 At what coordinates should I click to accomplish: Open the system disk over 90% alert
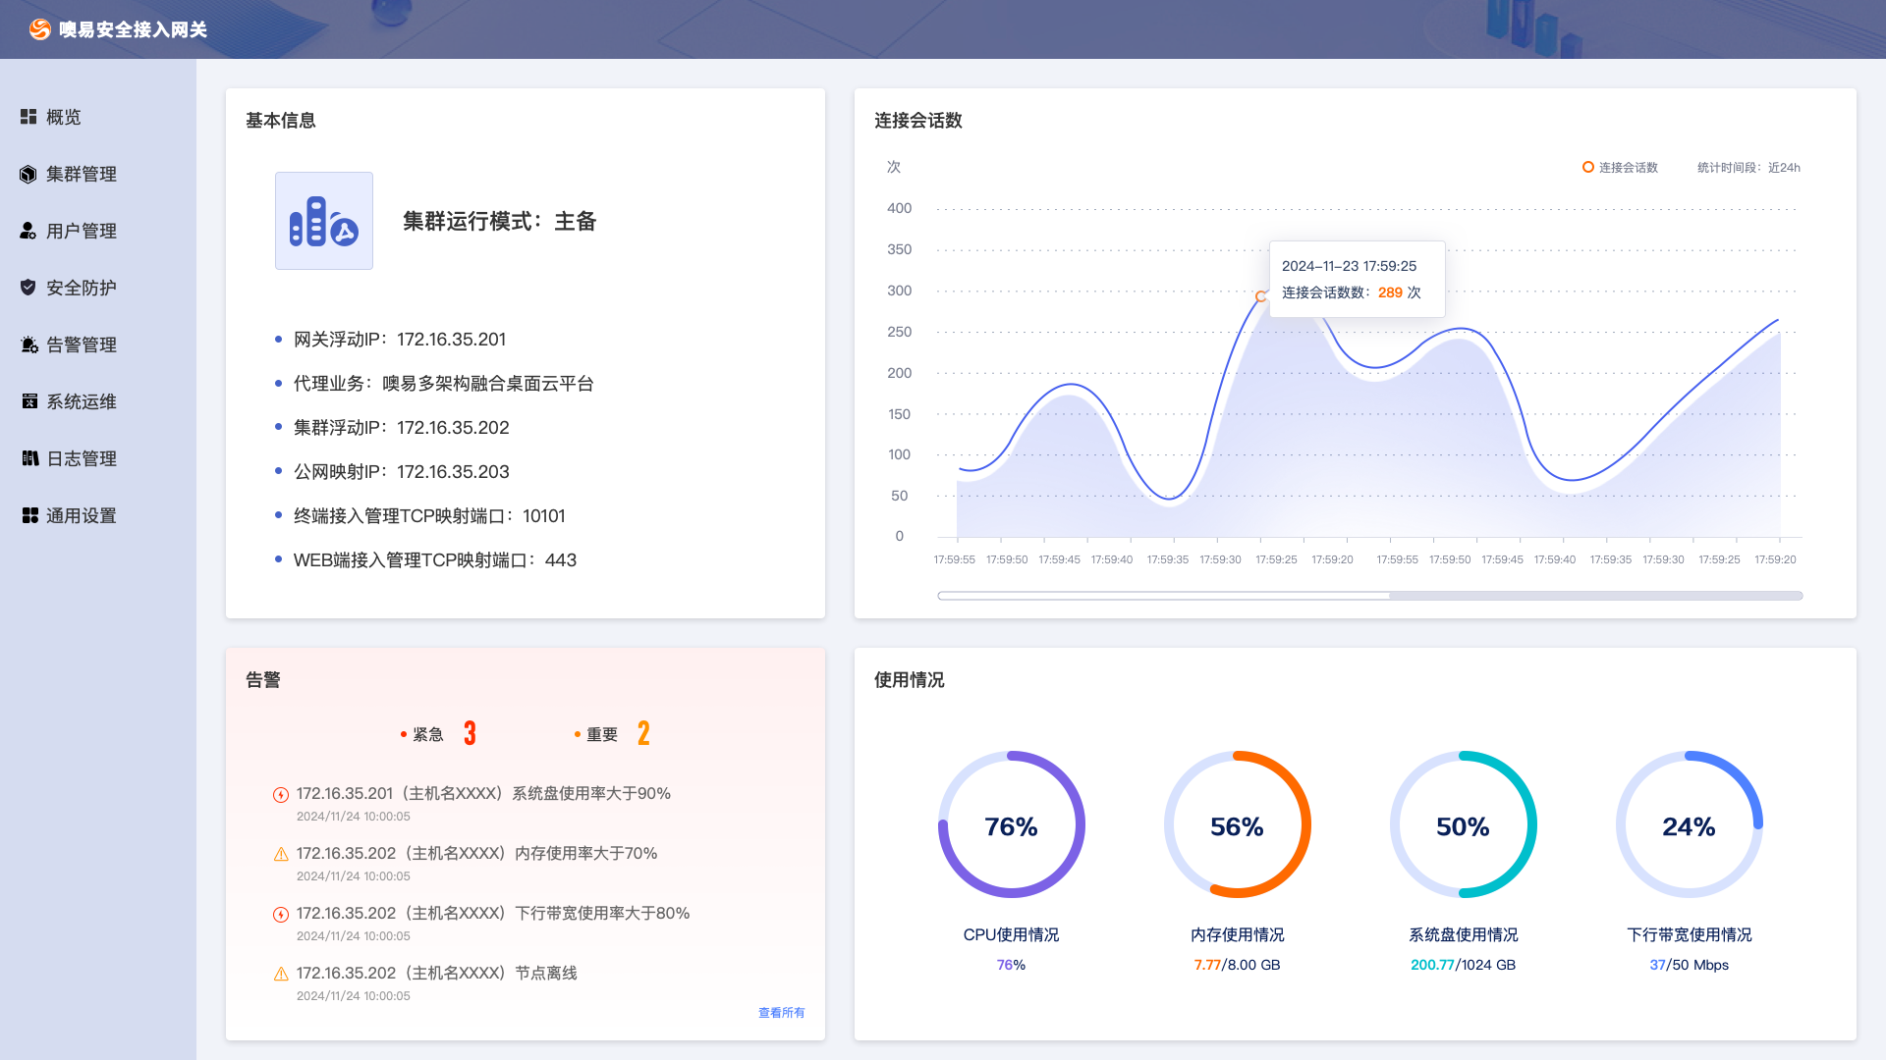point(483,793)
